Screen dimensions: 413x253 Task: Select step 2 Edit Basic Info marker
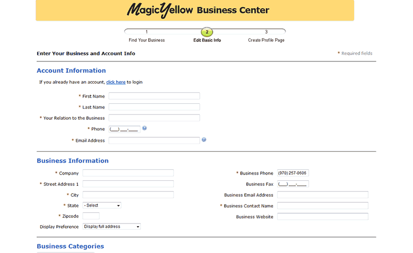coord(207,32)
